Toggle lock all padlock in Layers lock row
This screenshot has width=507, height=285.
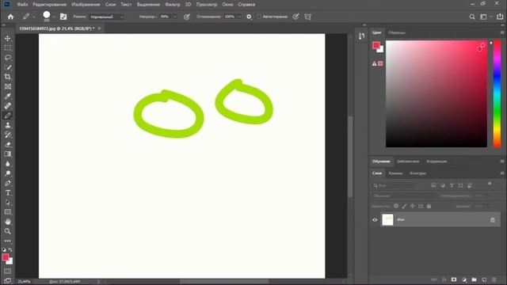click(x=429, y=206)
